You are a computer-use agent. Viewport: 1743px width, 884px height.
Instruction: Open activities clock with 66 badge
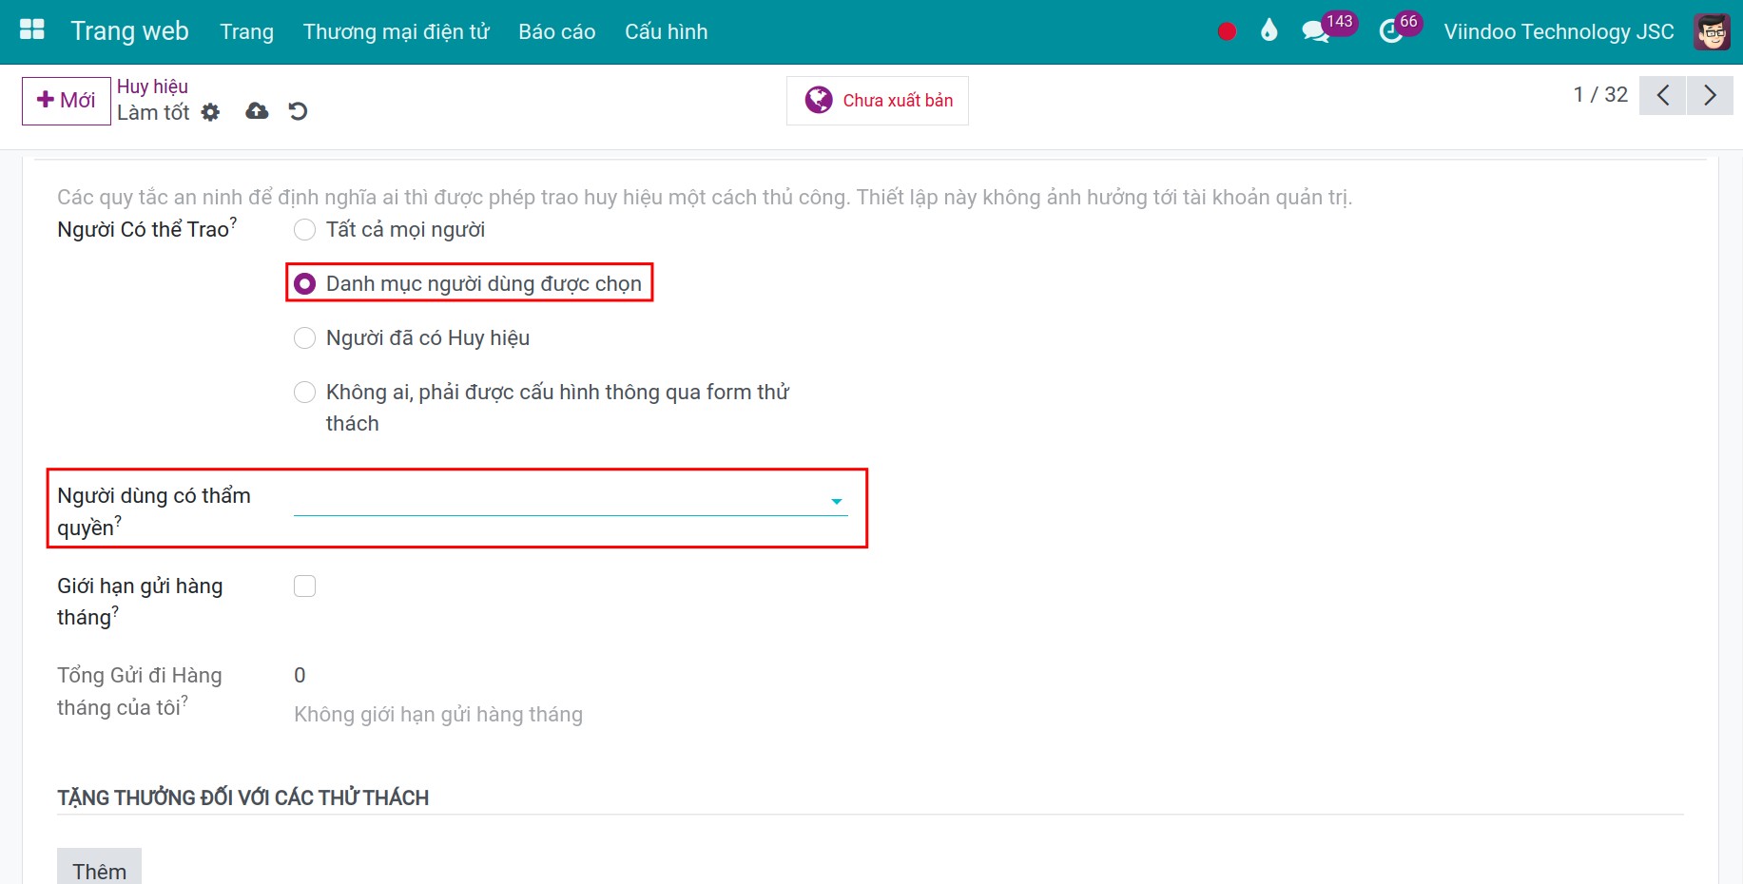click(x=1391, y=31)
